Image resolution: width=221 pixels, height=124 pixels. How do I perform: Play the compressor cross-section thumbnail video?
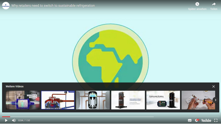(93, 100)
